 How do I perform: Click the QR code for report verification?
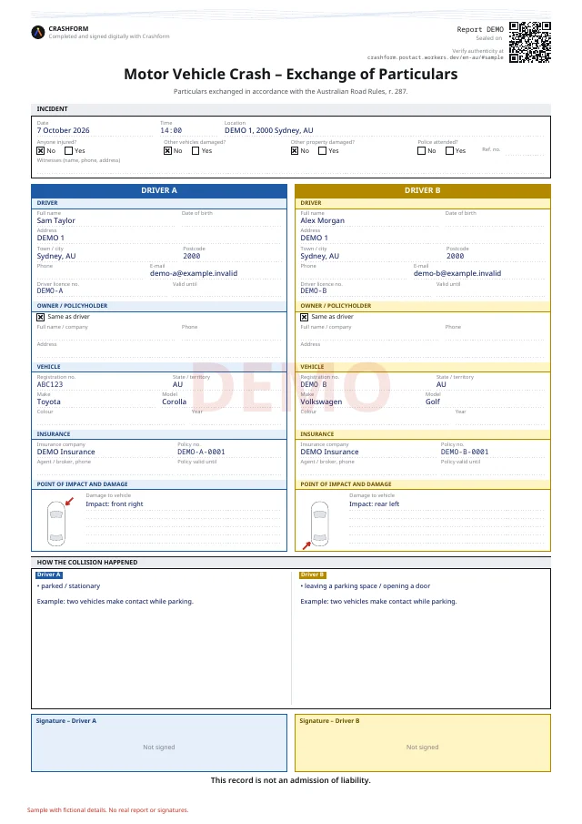[530, 42]
